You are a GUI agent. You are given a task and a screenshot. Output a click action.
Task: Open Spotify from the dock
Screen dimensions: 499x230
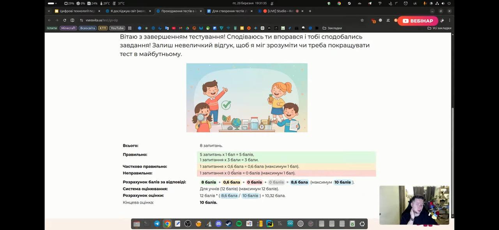click(239, 224)
